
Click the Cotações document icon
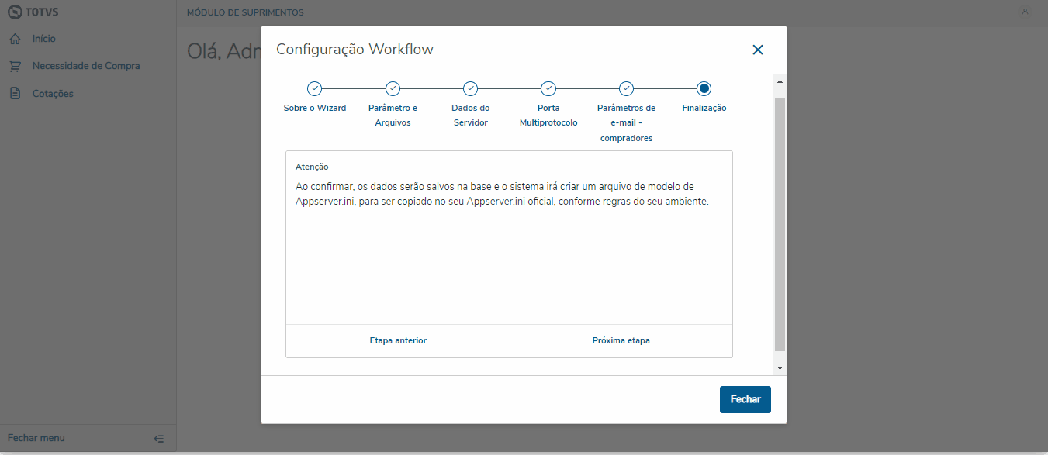(x=15, y=94)
